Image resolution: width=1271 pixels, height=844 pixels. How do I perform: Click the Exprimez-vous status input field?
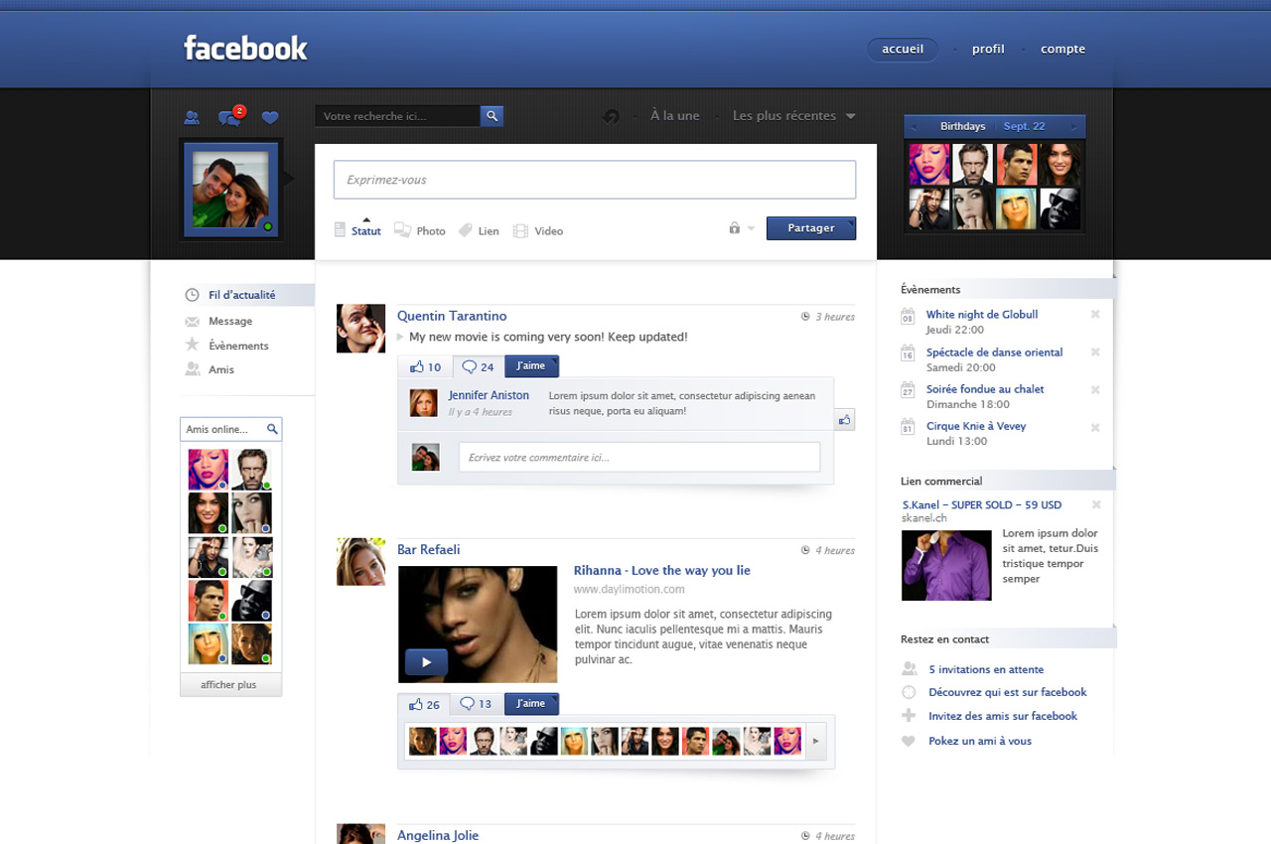pos(594,180)
